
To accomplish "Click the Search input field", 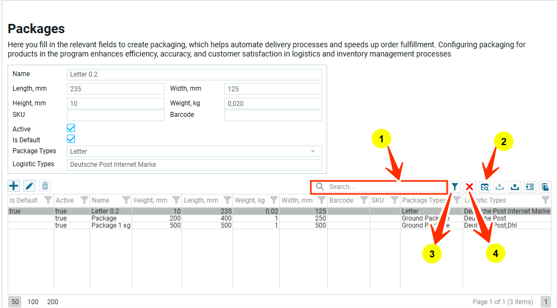I will tap(386, 187).
